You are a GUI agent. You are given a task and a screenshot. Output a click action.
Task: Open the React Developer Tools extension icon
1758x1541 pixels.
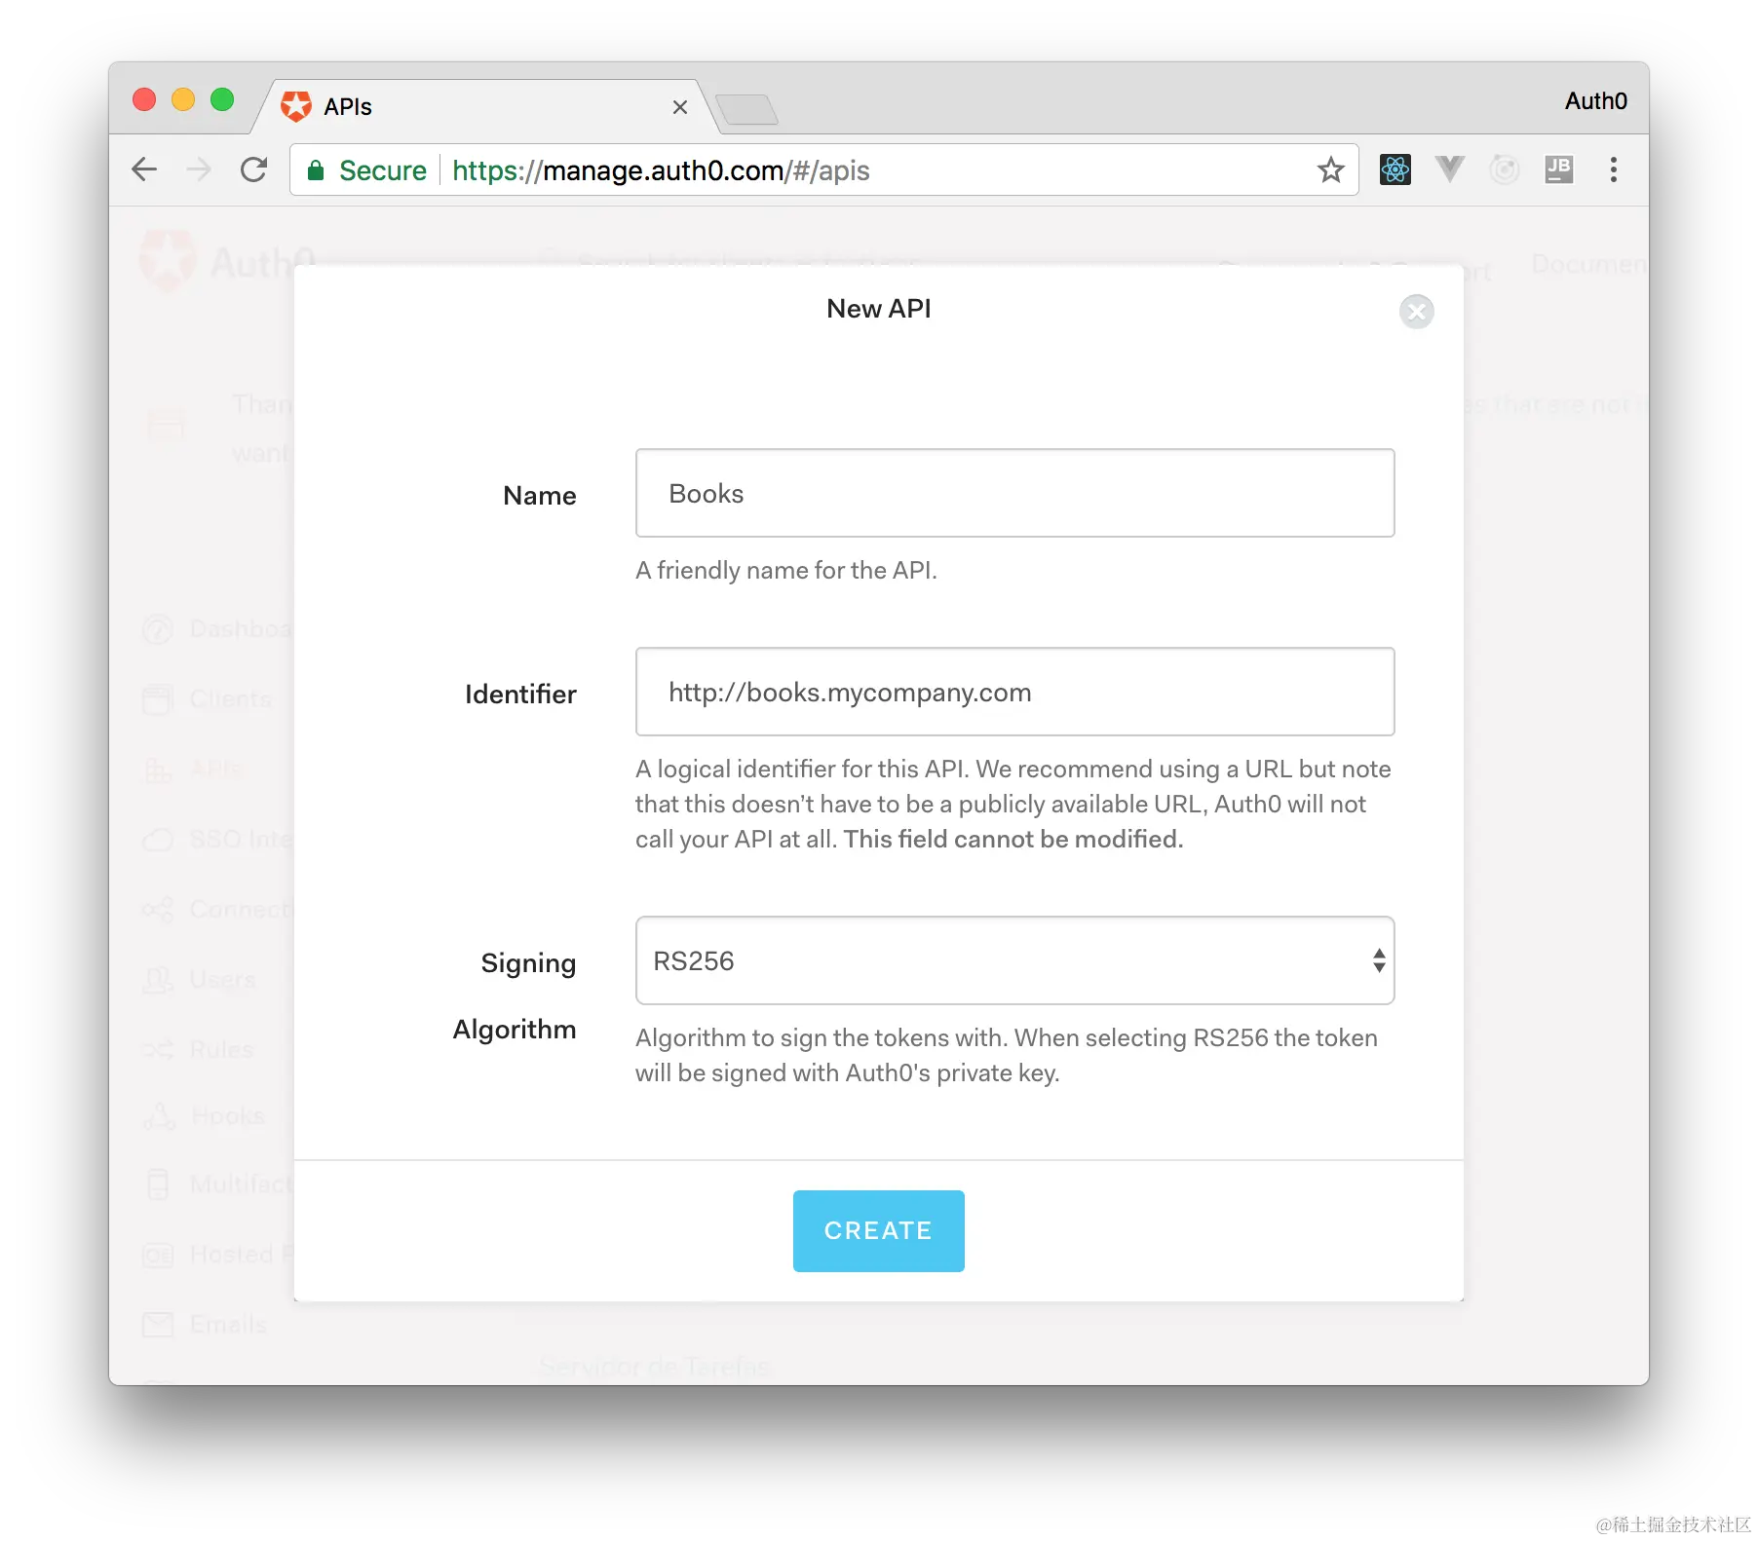coord(1395,169)
